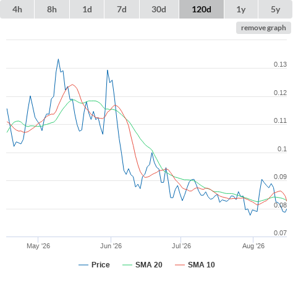
Task: Click the Aug '26 axis label
Action: click(253, 246)
